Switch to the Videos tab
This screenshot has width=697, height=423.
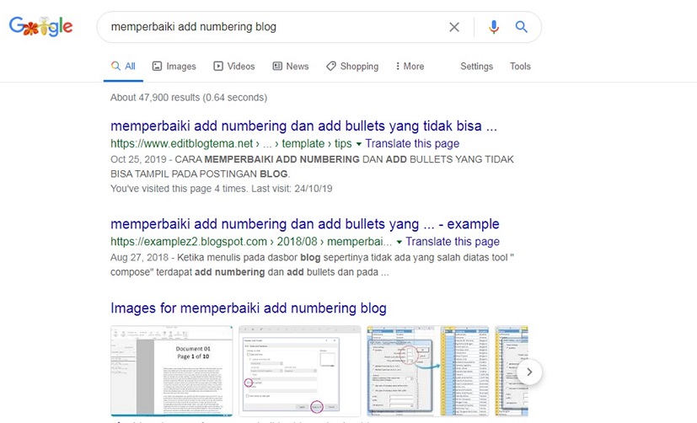234,67
